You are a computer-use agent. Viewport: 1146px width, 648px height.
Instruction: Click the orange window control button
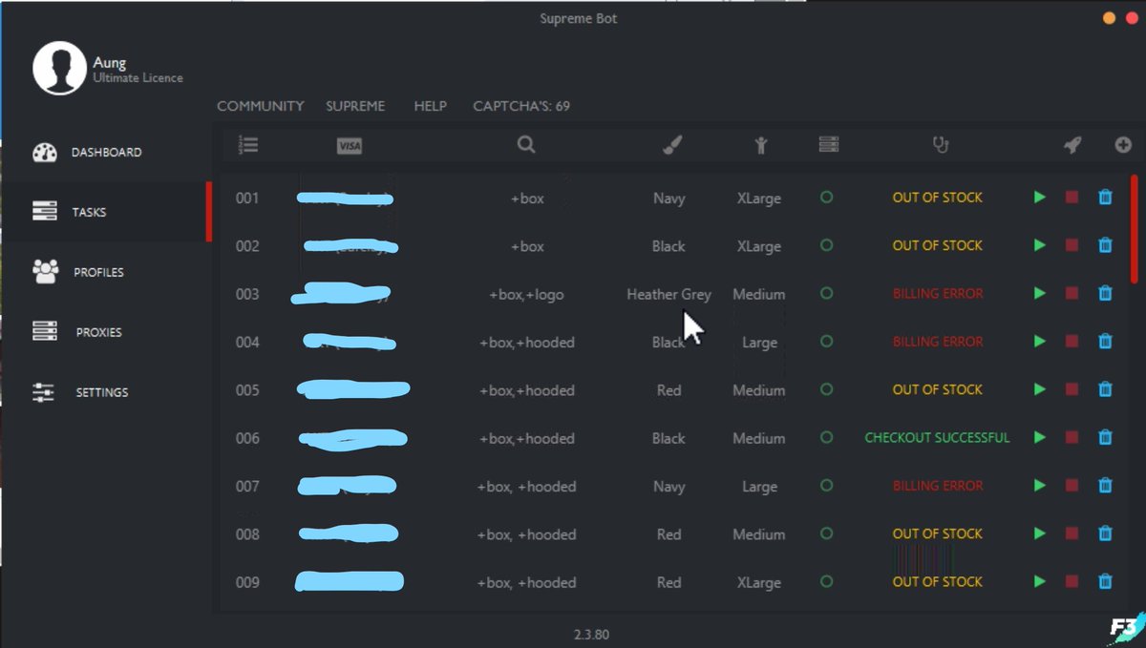click(1109, 18)
